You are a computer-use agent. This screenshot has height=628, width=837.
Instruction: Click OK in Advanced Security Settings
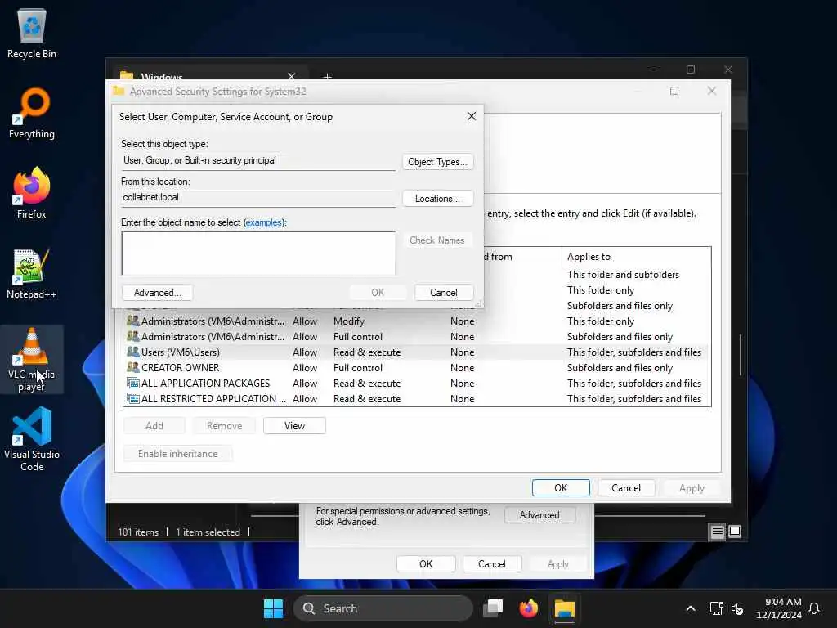(561, 488)
